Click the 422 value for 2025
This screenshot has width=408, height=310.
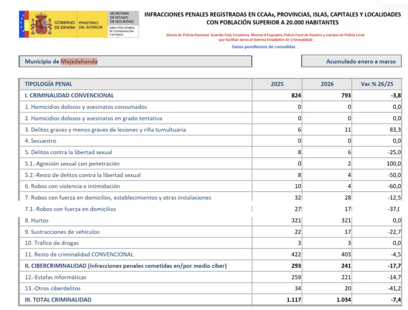tap(296, 254)
